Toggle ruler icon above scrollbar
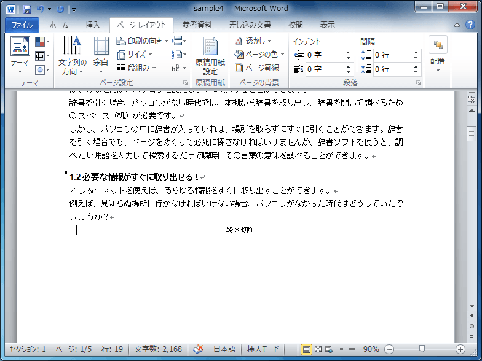 (x=472, y=99)
